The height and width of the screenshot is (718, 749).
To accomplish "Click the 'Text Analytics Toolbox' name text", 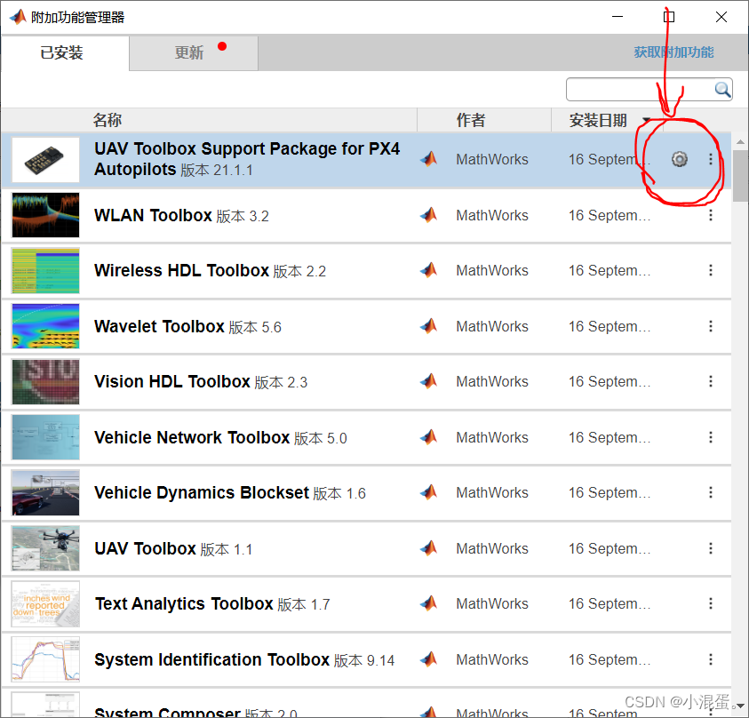I will [x=184, y=604].
